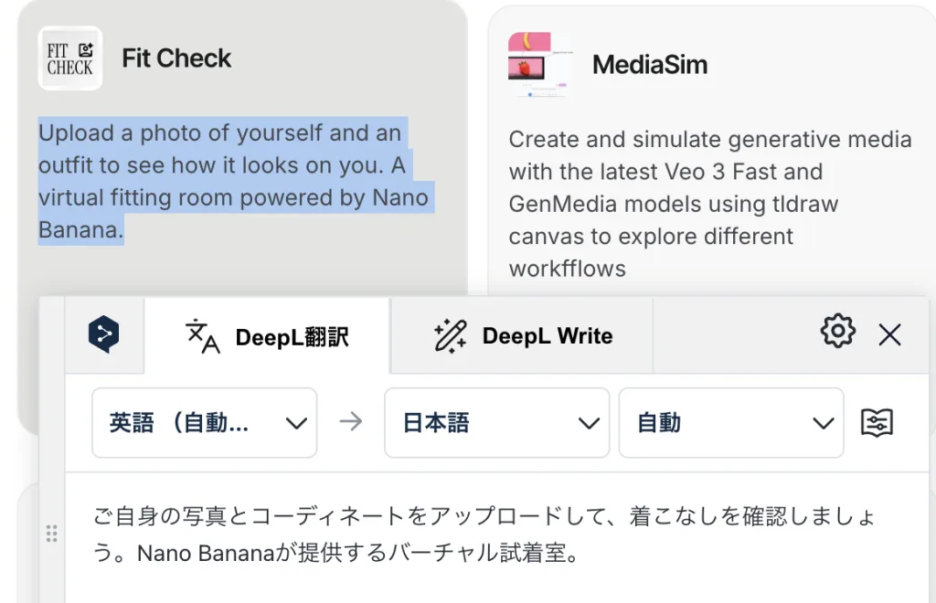Close the DeepL popup panel
Viewport: 936px width, 603px height.
click(889, 334)
